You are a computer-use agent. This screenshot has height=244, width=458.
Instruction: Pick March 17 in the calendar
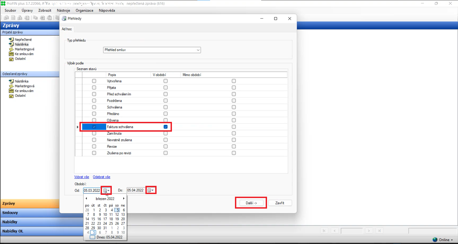[105, 219]
